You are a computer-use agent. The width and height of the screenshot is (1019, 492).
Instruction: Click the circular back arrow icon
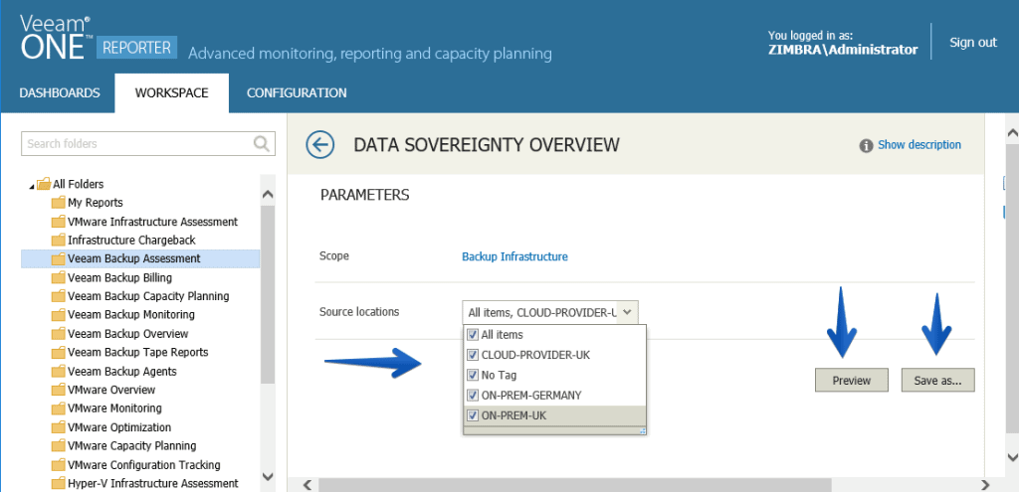pos(319,145)
